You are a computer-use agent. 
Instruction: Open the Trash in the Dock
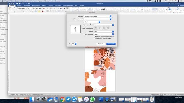152,99
